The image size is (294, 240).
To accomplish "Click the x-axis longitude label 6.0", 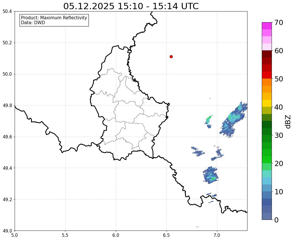I will (116, 235).
